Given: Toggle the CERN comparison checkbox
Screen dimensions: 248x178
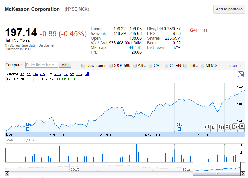Looking at the screenshot, I should [167, 66].
